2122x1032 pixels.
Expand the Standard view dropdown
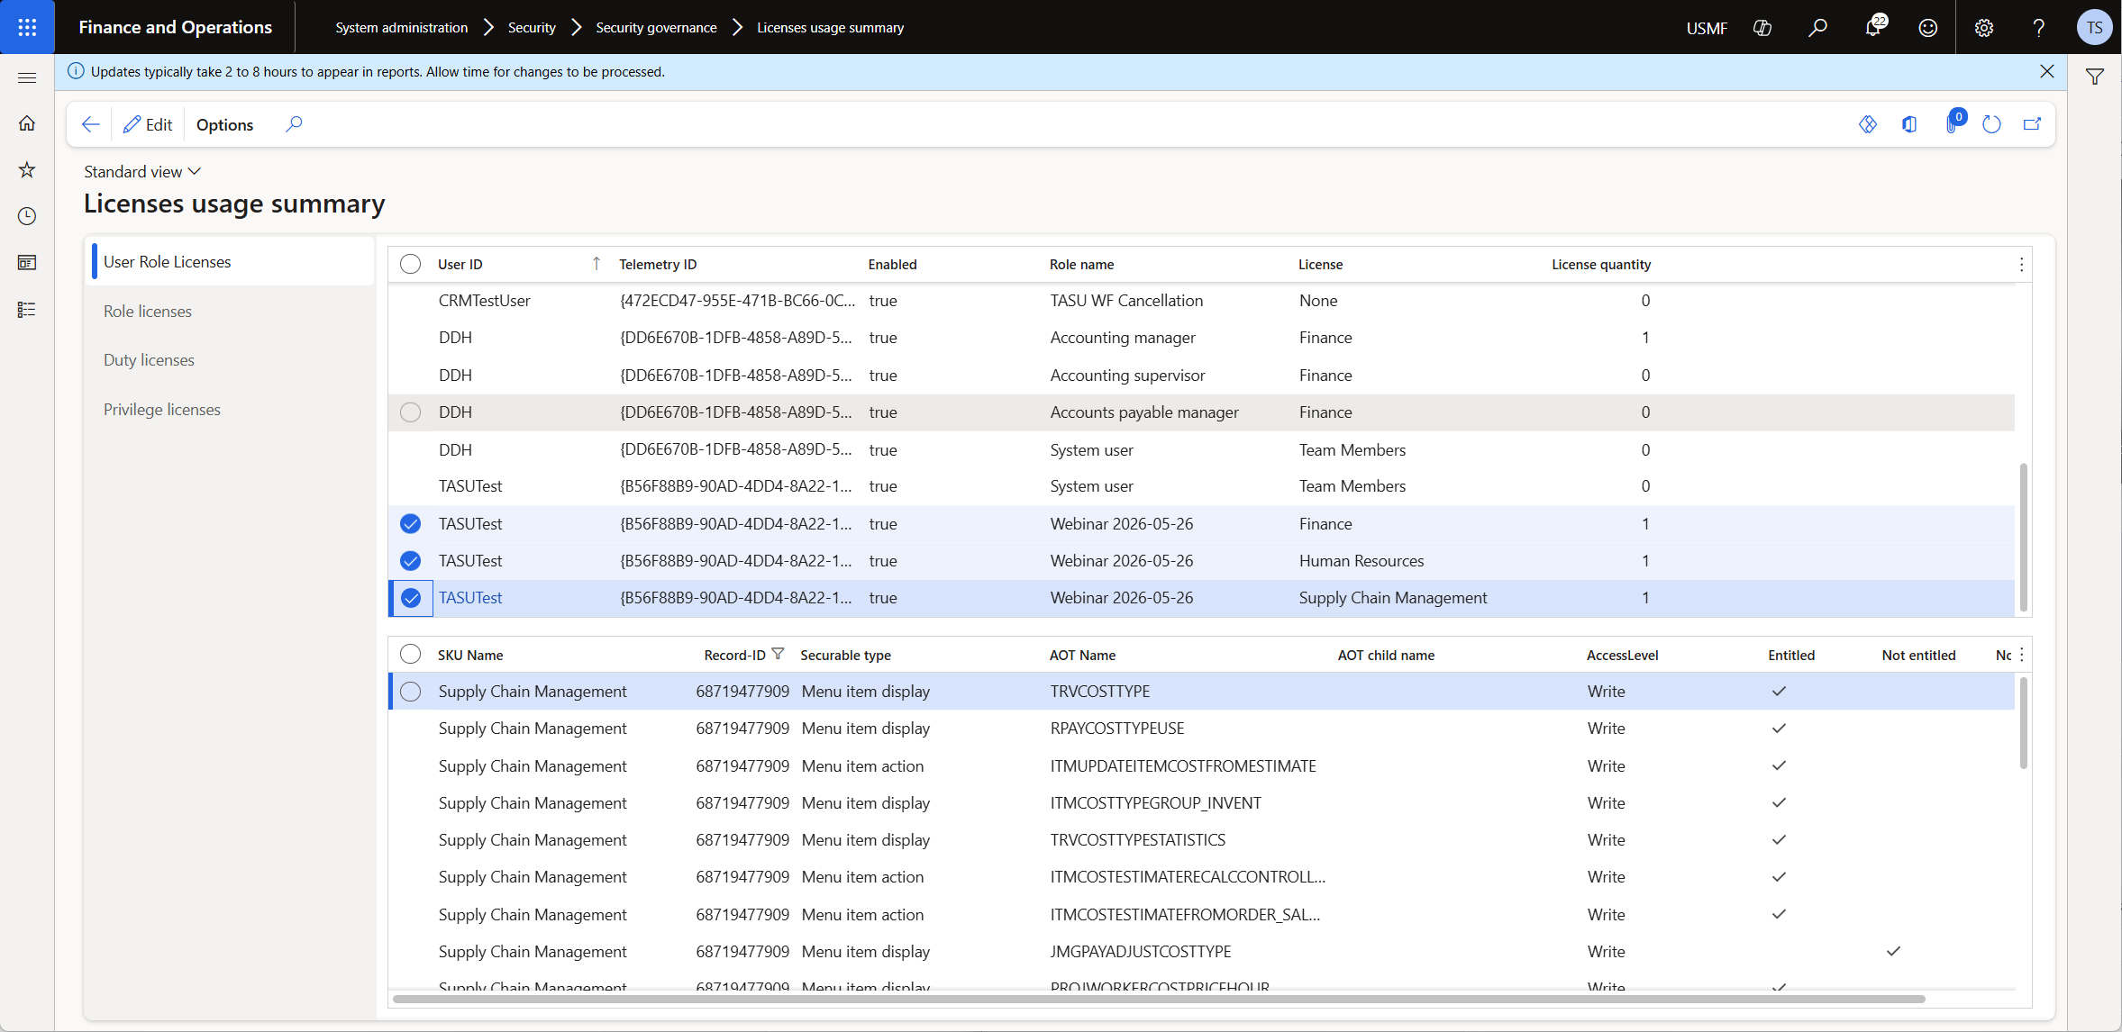142,171
